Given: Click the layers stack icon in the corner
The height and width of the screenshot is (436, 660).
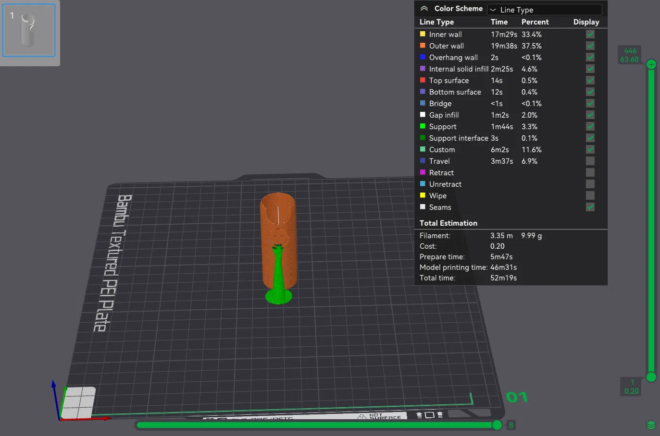Looking at the screenshot, I should pos(651,425).
